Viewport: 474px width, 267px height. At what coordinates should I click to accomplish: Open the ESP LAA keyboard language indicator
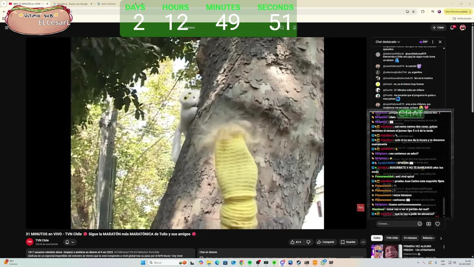(x=443, y=263)
